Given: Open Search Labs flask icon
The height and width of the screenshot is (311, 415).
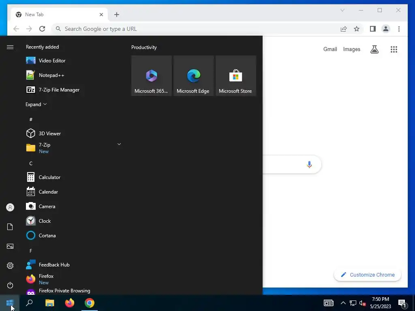Looking at the screenshot, I should (x=374, y=49).
